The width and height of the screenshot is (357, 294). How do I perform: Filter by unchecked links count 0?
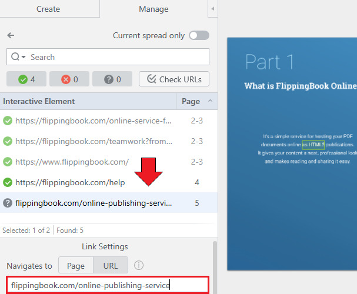(112, 79)
